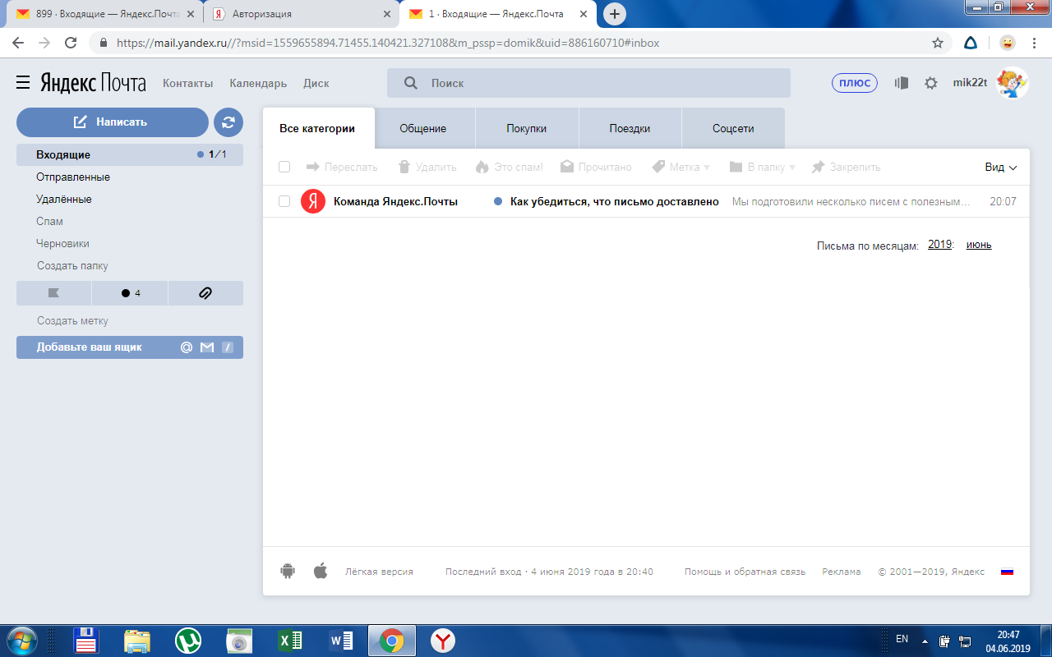Click the refresh mail icon button
This screenshot has width=1052, height=657.
228,122
